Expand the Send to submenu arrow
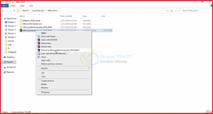The image size is (213, 114). click(89, 68)
